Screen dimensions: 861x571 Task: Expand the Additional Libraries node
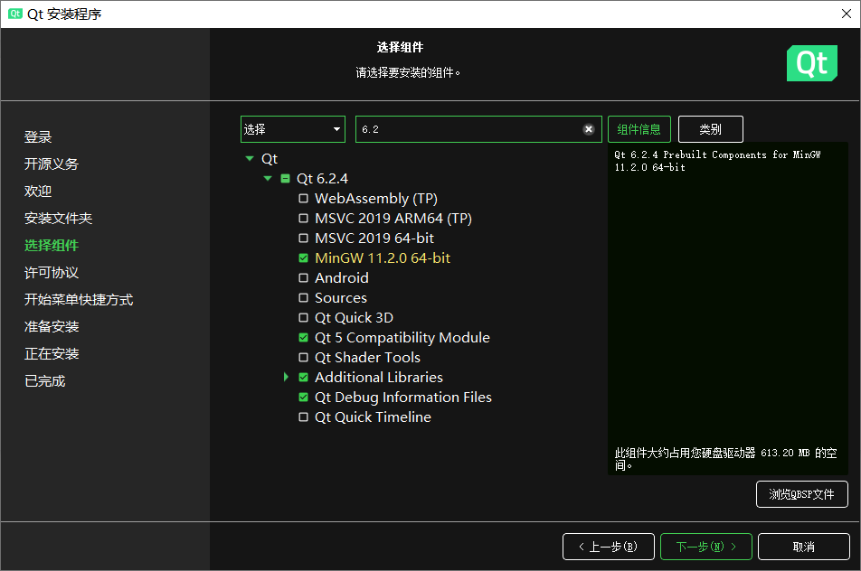[x=286, y=377]
